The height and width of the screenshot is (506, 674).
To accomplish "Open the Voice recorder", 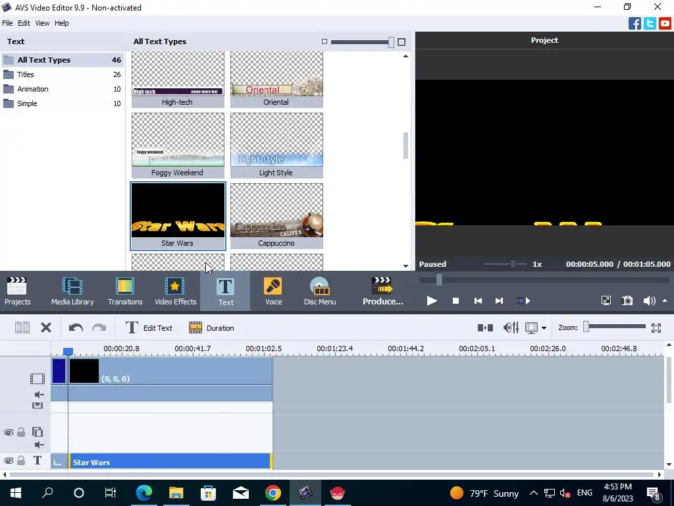I will coord(273,291).
